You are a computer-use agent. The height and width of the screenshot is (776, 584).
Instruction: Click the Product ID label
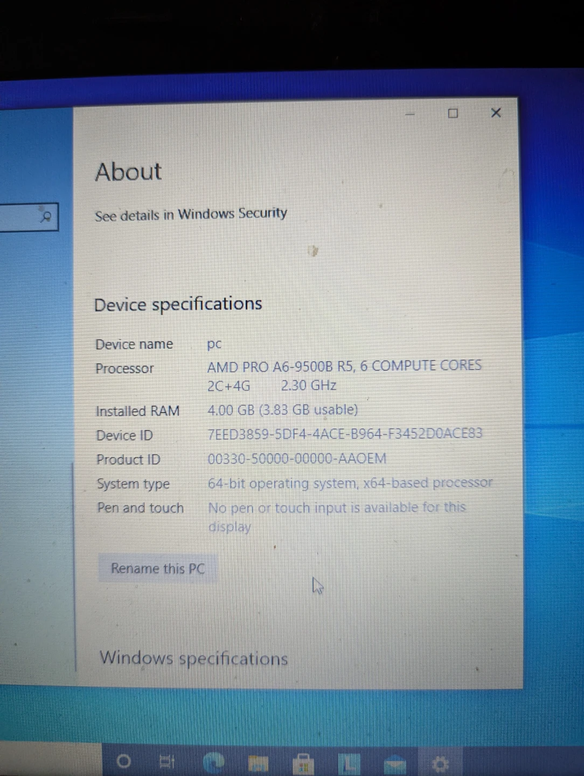tap(128, 460)
